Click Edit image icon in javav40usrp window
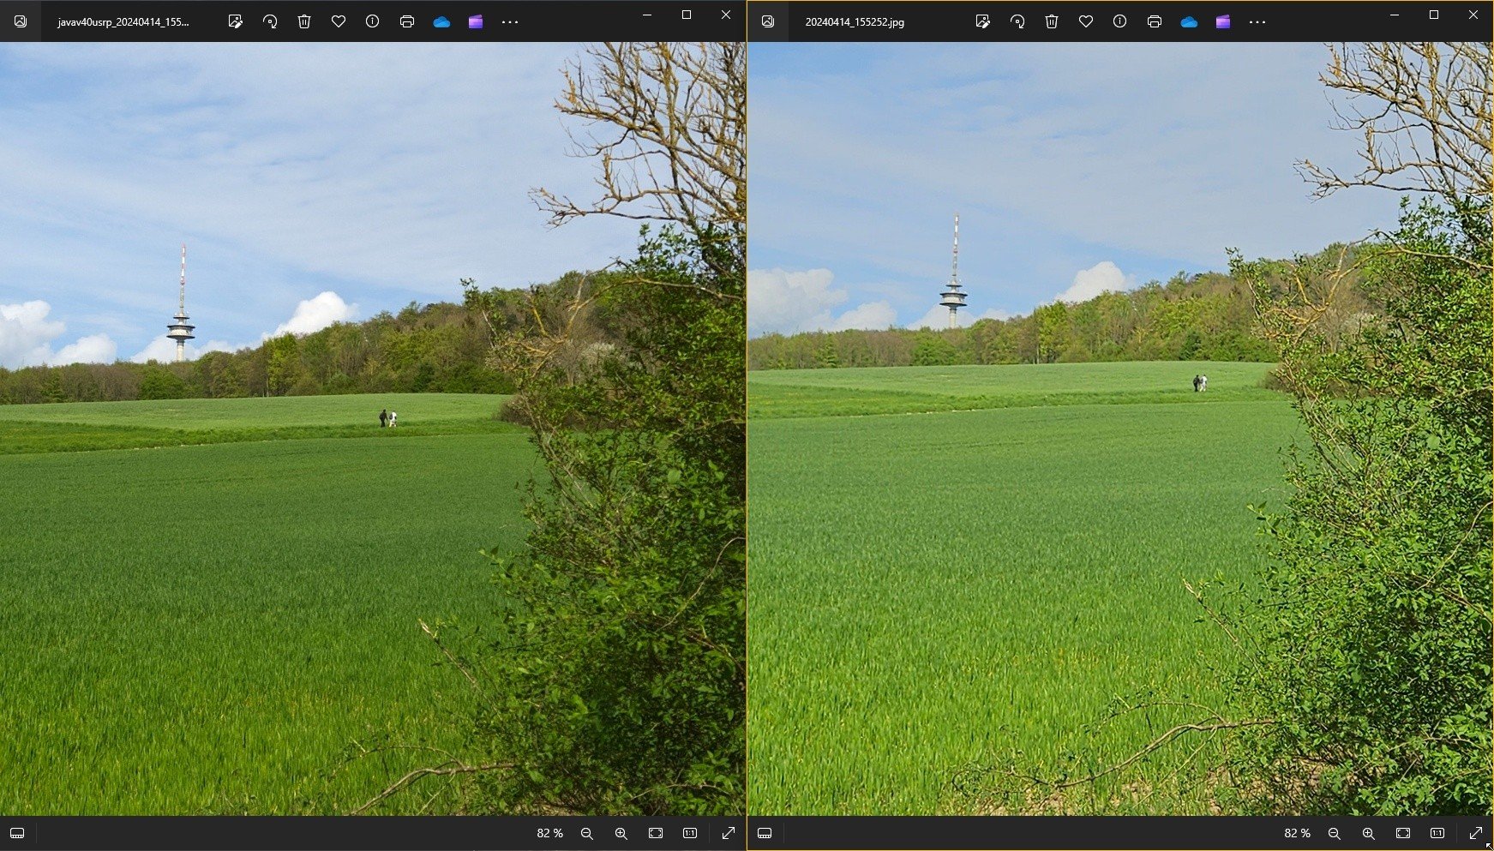Image resolution: width=1494 pixels, height=851 pixels. point(235,21)
